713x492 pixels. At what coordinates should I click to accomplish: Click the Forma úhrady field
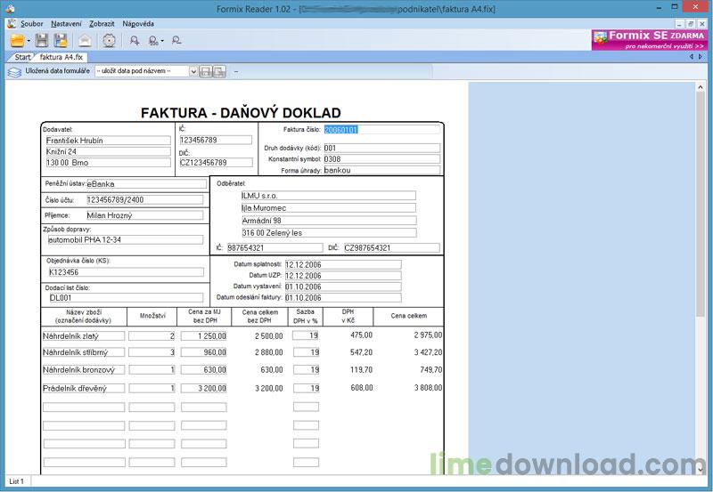coord(381,170)
